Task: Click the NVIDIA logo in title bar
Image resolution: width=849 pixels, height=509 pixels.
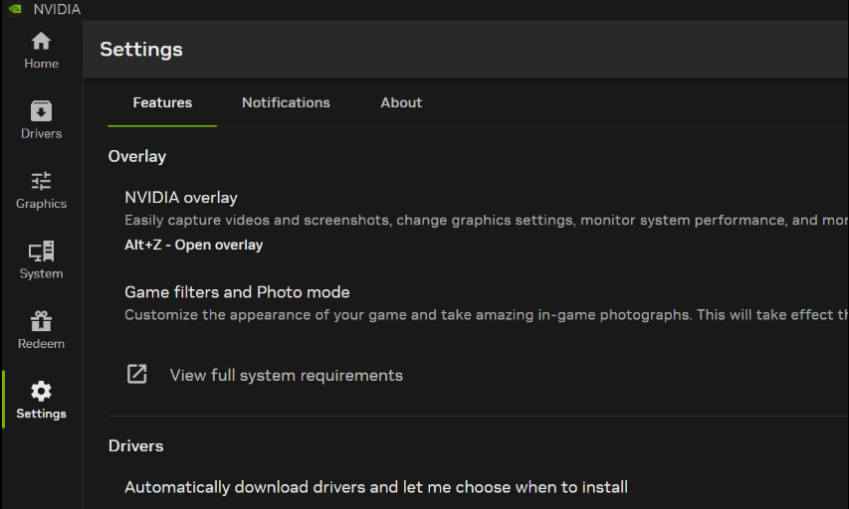Action: click(15, 9)
